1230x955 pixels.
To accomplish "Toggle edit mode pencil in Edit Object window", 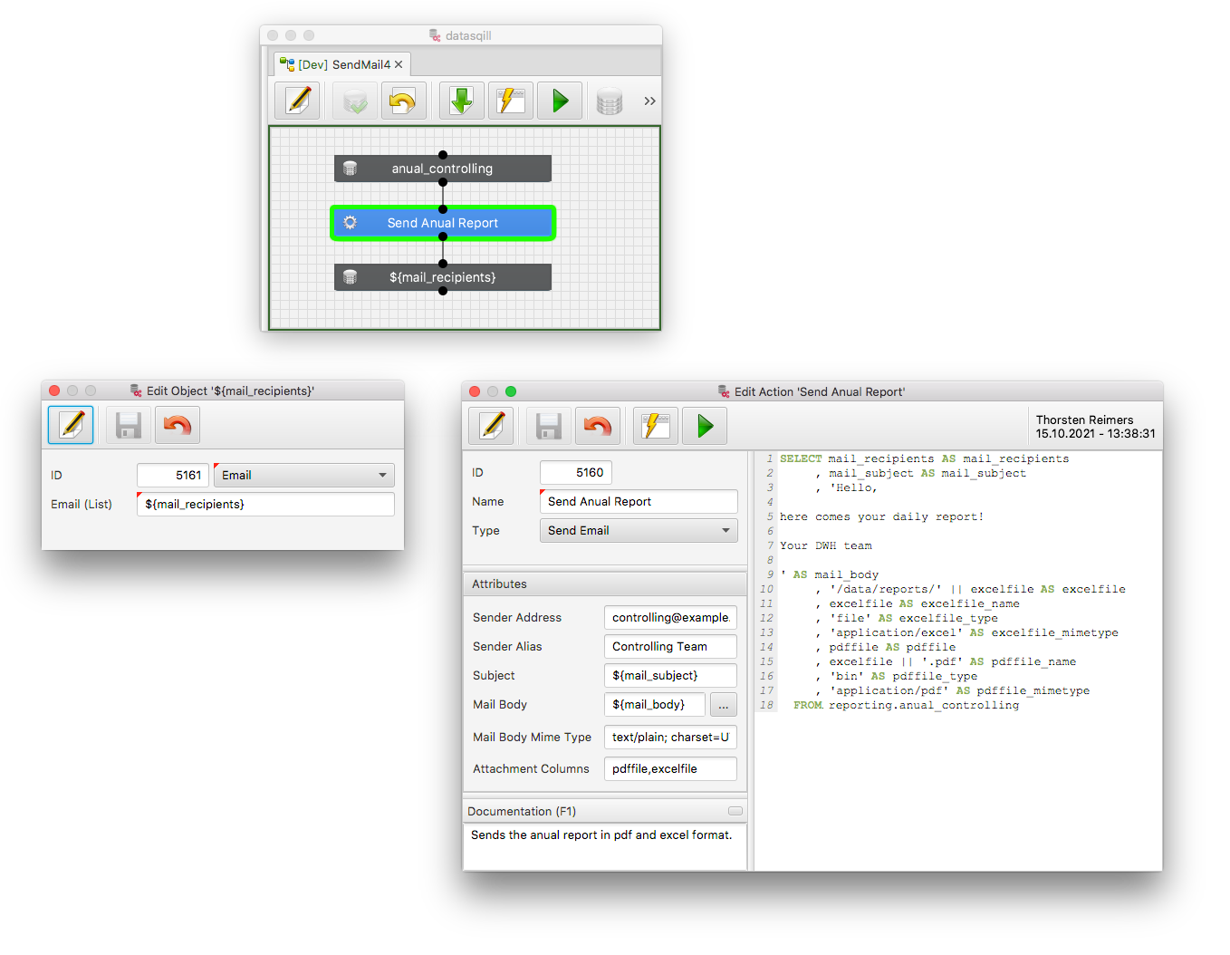I will (72, 425).
